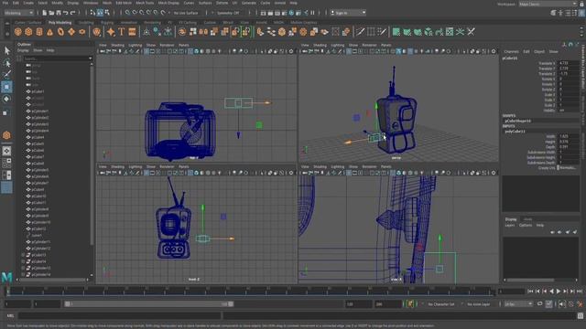Play the animation forward

559,292
